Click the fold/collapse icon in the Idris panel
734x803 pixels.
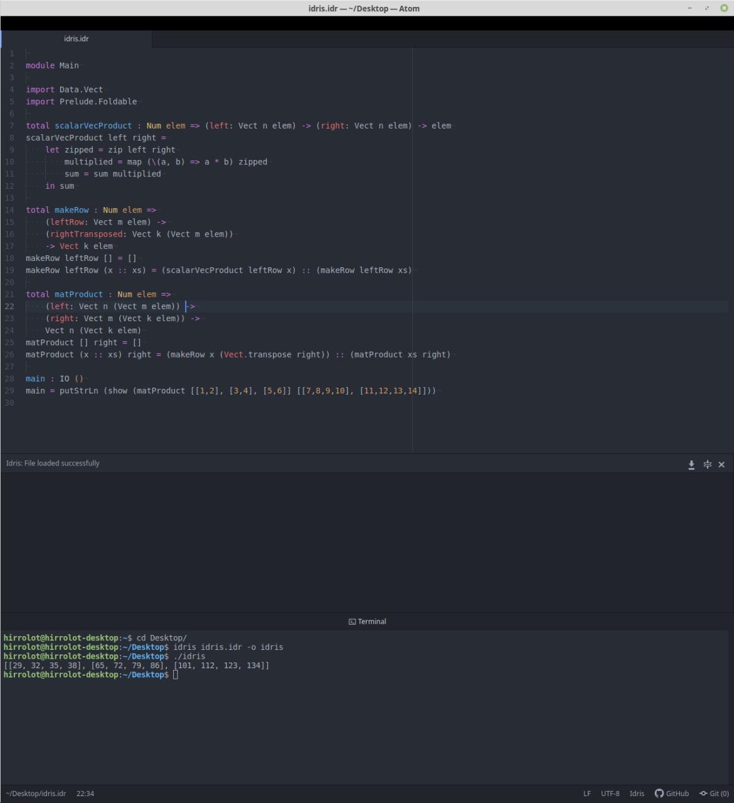[708, 465]
